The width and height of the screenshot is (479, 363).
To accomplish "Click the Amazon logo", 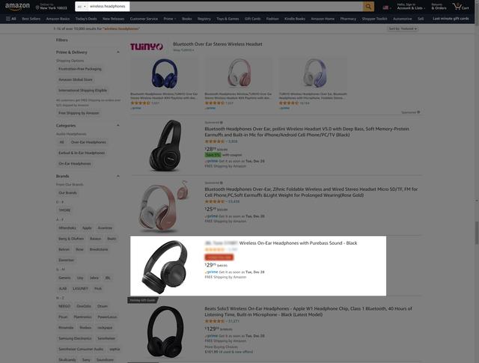I will [17, 7].
